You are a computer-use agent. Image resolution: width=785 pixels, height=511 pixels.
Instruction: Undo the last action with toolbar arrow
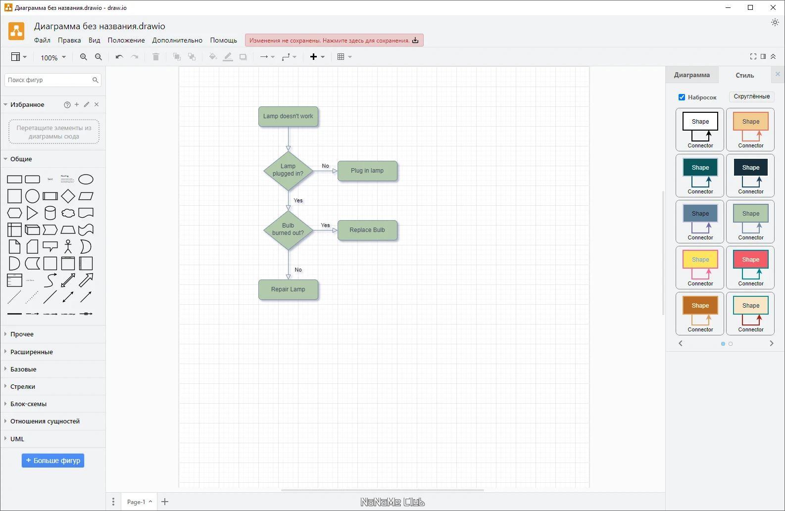click(119, 57)
